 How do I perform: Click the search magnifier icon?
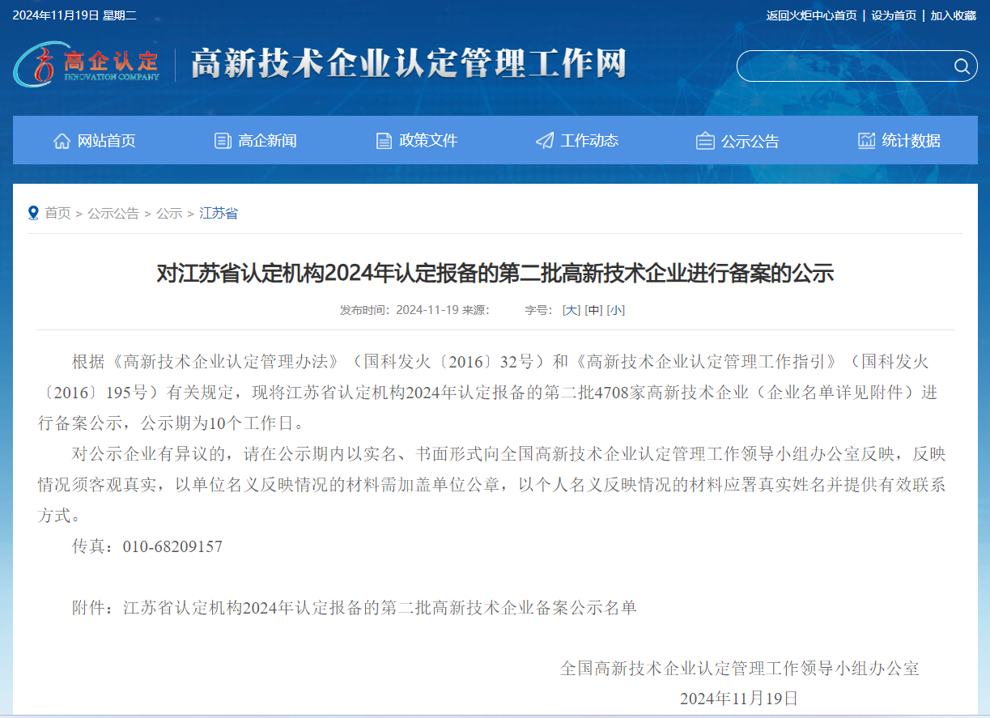pyautogui.click(x=962, y=66)
